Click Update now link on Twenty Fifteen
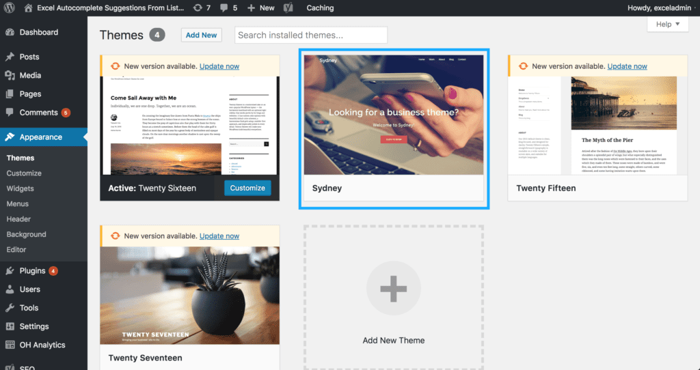The image size is (700, 370). (628, 66)
